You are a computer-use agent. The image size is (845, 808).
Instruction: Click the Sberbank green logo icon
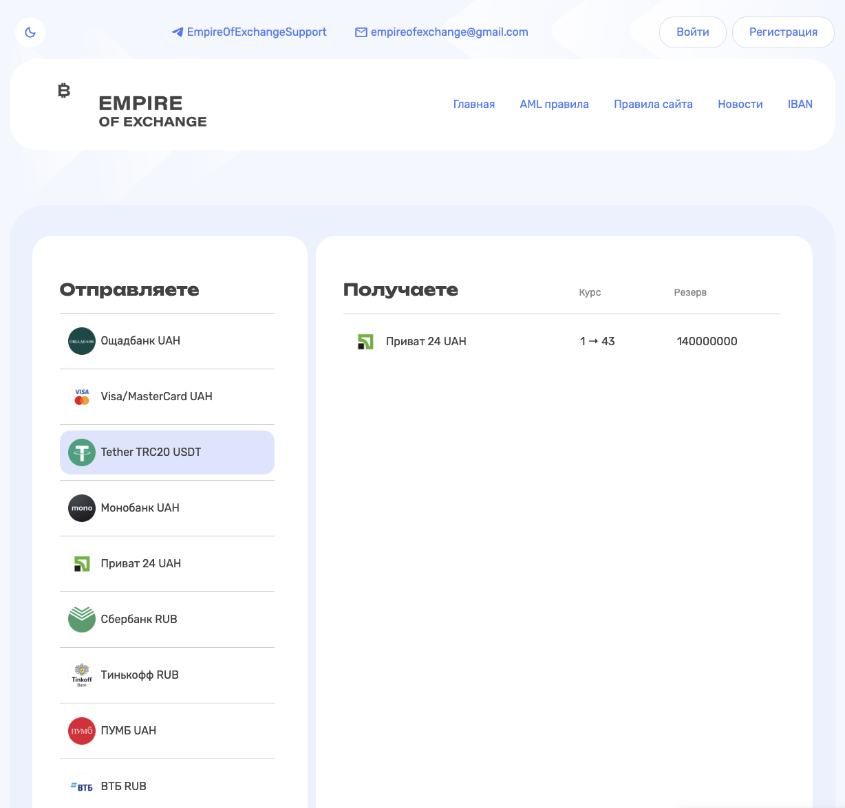82,619
